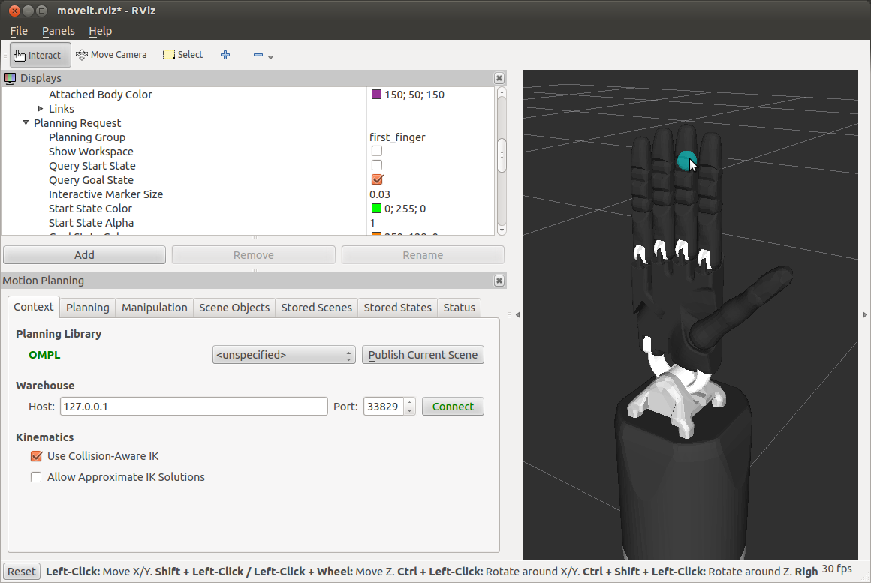Expand right side panel arrow handle
Screen dimensions: 871x583
[x=865, y=315]
